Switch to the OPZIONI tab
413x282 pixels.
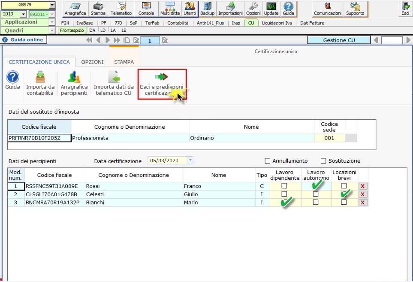click(x=92, y=62)
